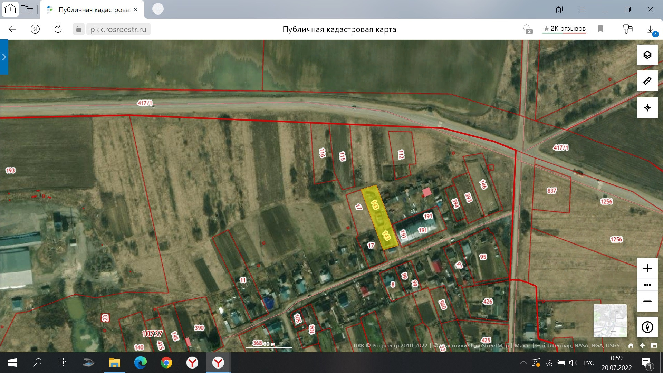Zoom out with the minus button

coord(647,301)
